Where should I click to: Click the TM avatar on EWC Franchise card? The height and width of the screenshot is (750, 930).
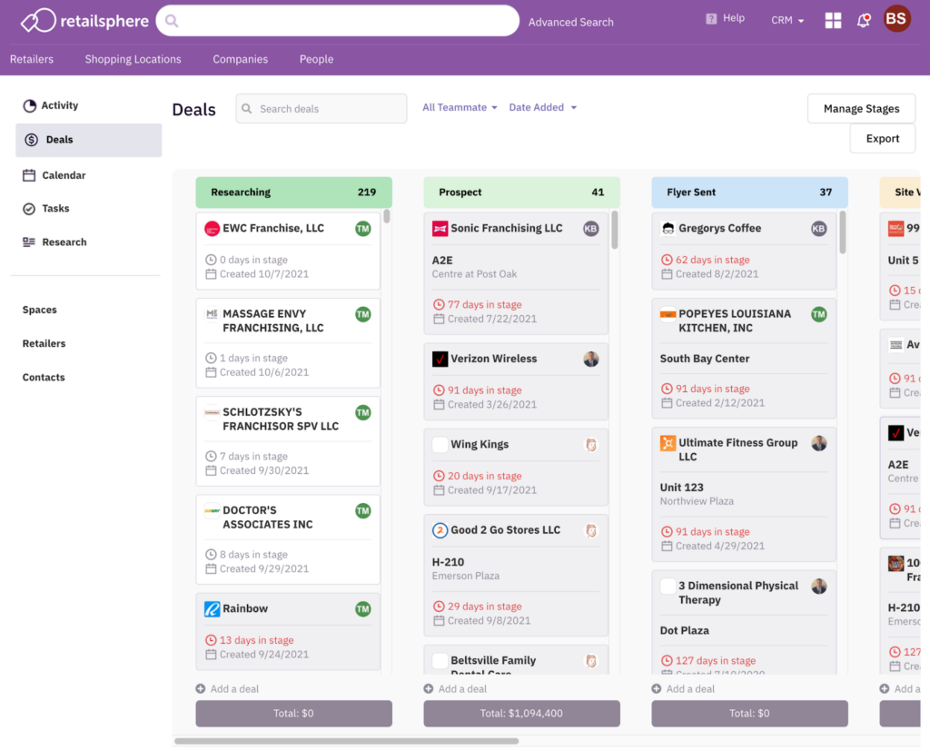click(363, 228)
